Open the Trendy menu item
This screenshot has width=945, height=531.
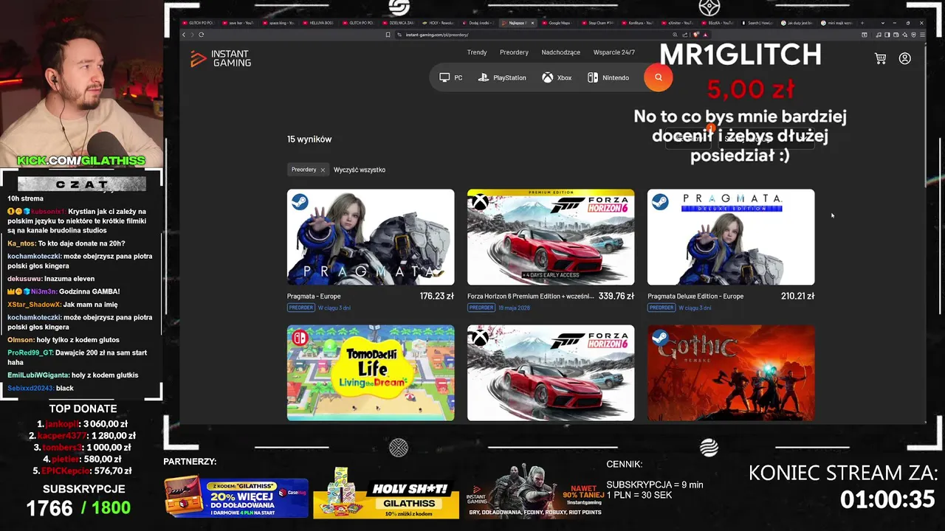point(477,52)
